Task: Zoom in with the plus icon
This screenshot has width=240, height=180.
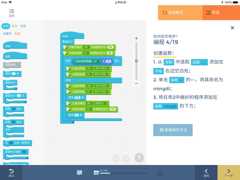Action: (x=136, y=38)
